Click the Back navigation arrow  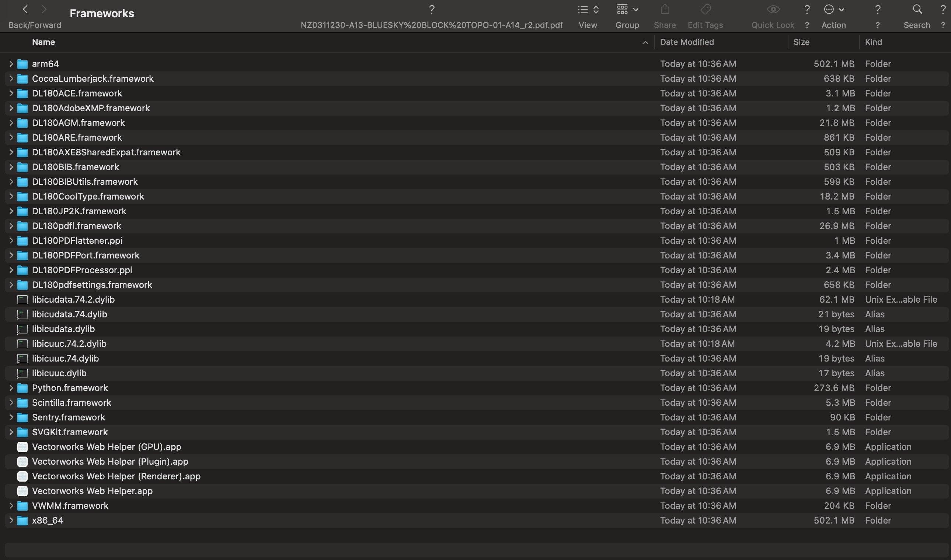[x=25, y=10]
